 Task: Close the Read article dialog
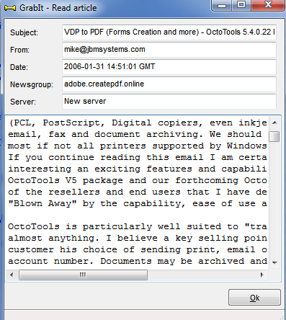pos(267,5)
